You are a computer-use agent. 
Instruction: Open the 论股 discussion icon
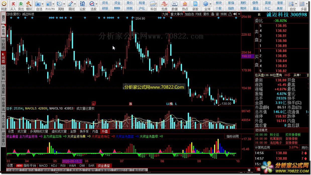(x=83, y=4)
